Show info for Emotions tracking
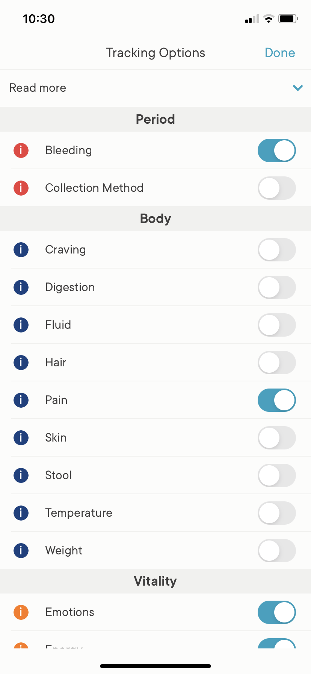The width and height of the screenshot is (311, 674). (21, 612)
